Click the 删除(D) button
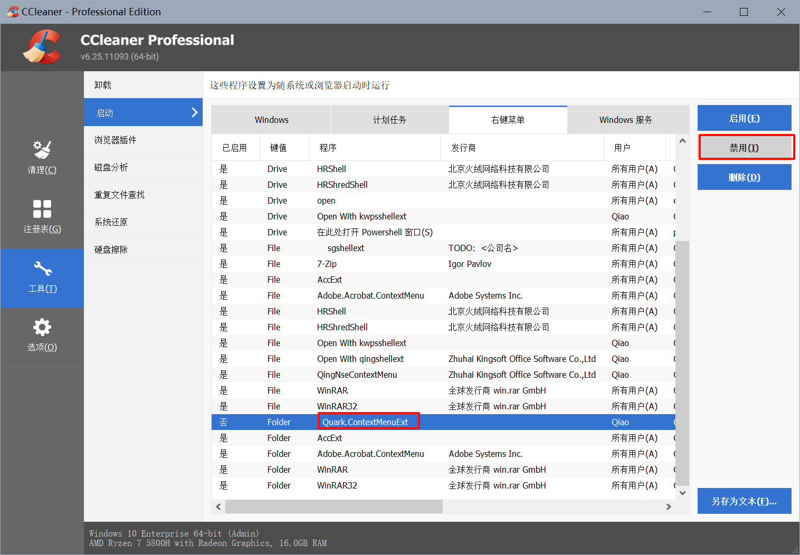 coord(744,177)
